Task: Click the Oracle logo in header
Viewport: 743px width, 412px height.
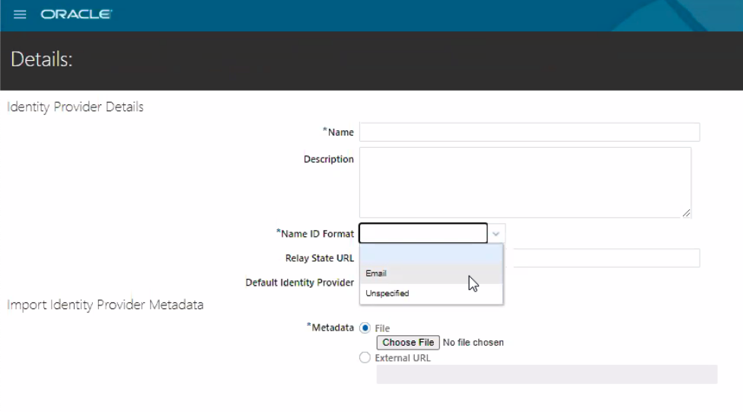Action: (76, 14)
